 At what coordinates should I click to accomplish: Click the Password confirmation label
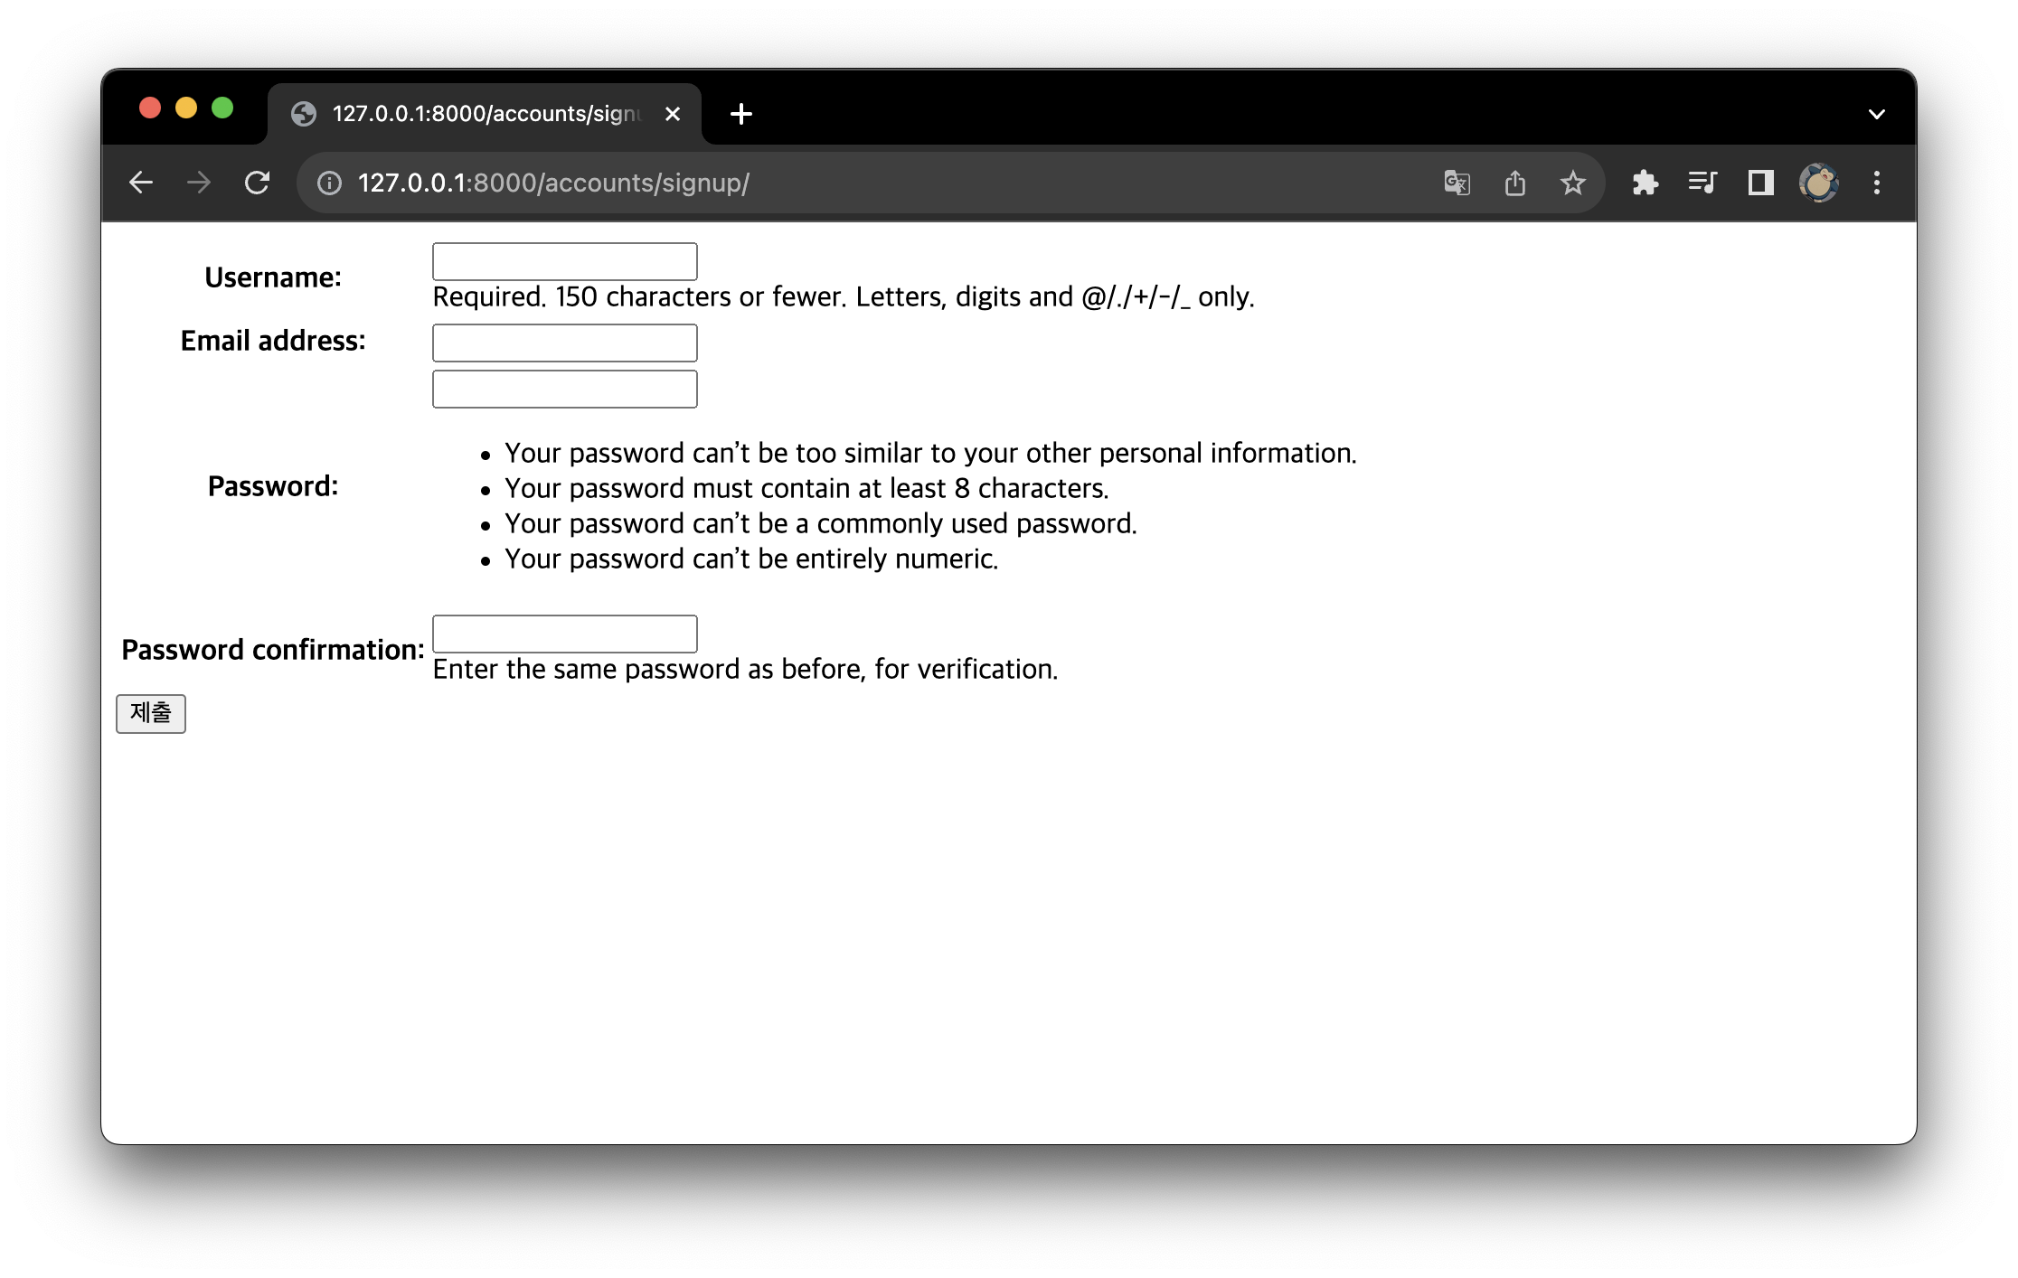[273, 650]
